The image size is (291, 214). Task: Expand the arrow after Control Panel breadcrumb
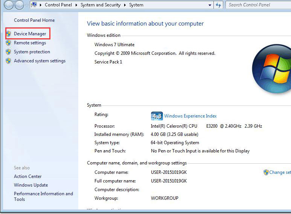pos(76,5)
